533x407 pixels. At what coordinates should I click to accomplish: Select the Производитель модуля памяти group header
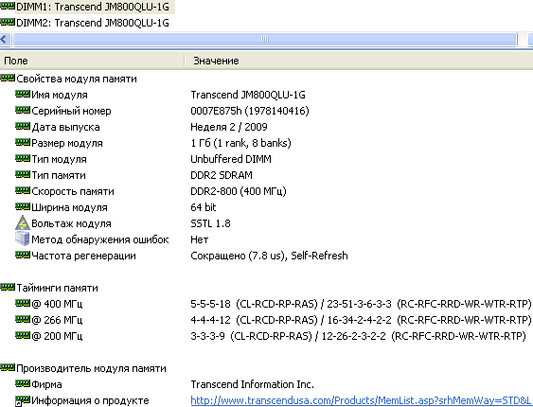coord(267,368)
